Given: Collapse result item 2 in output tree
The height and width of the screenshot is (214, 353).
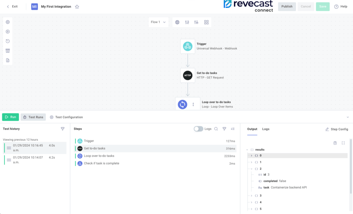Looking at the screenshot, I should tap(252, 169).
